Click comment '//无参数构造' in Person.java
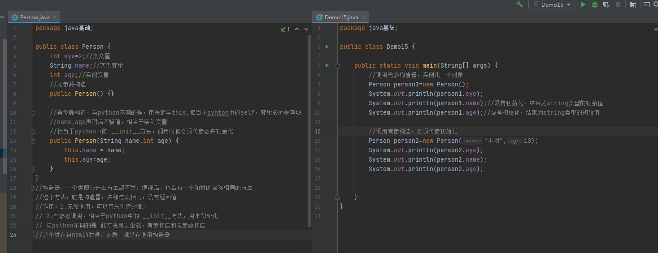Viewport: 658px width, 253px height. point(68,84)
